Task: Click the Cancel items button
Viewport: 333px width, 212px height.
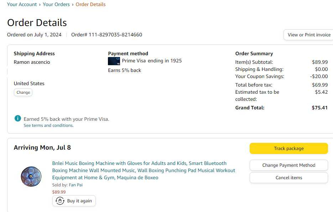Action: (288, 177)
